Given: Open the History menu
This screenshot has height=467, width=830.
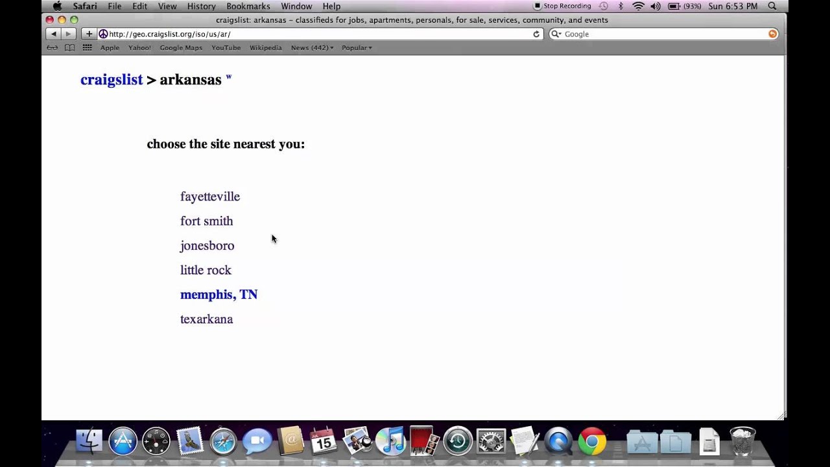Looking at the screenshot, I should pos(202,6).
